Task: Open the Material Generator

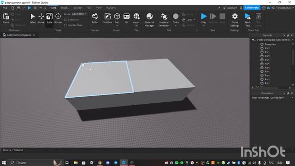Action: click(164, 20)
